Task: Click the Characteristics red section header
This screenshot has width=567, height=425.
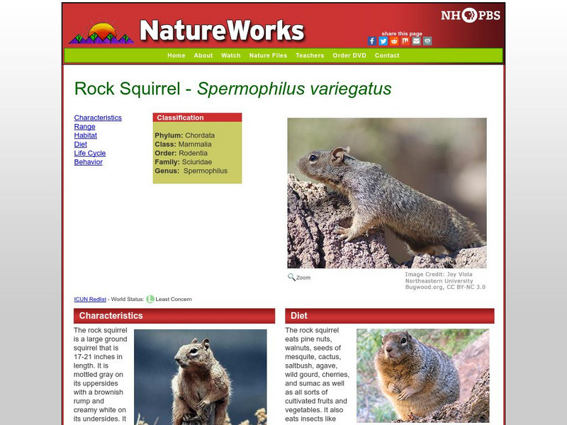Action: pos(174,316)
